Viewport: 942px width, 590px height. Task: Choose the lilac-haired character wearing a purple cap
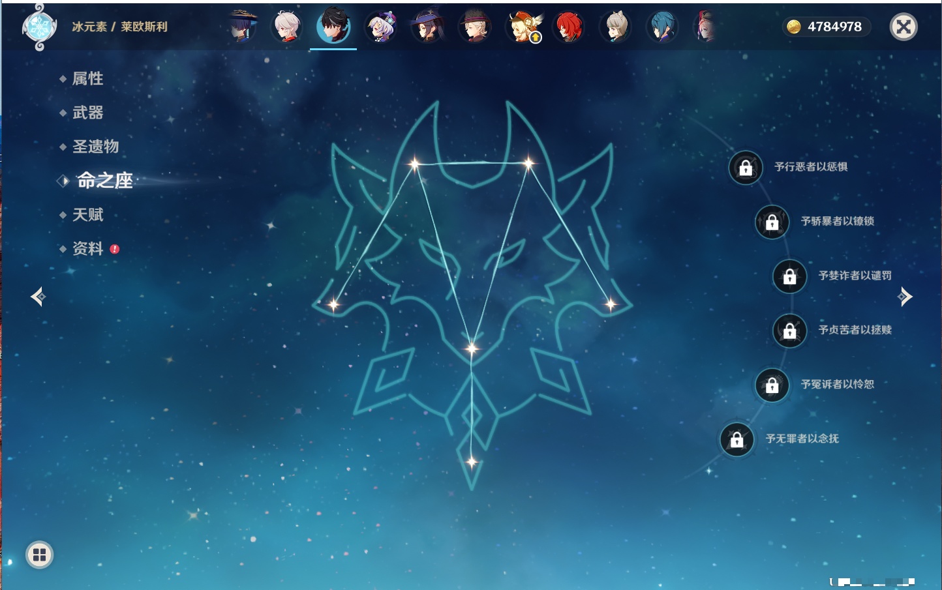pos(380,27)
